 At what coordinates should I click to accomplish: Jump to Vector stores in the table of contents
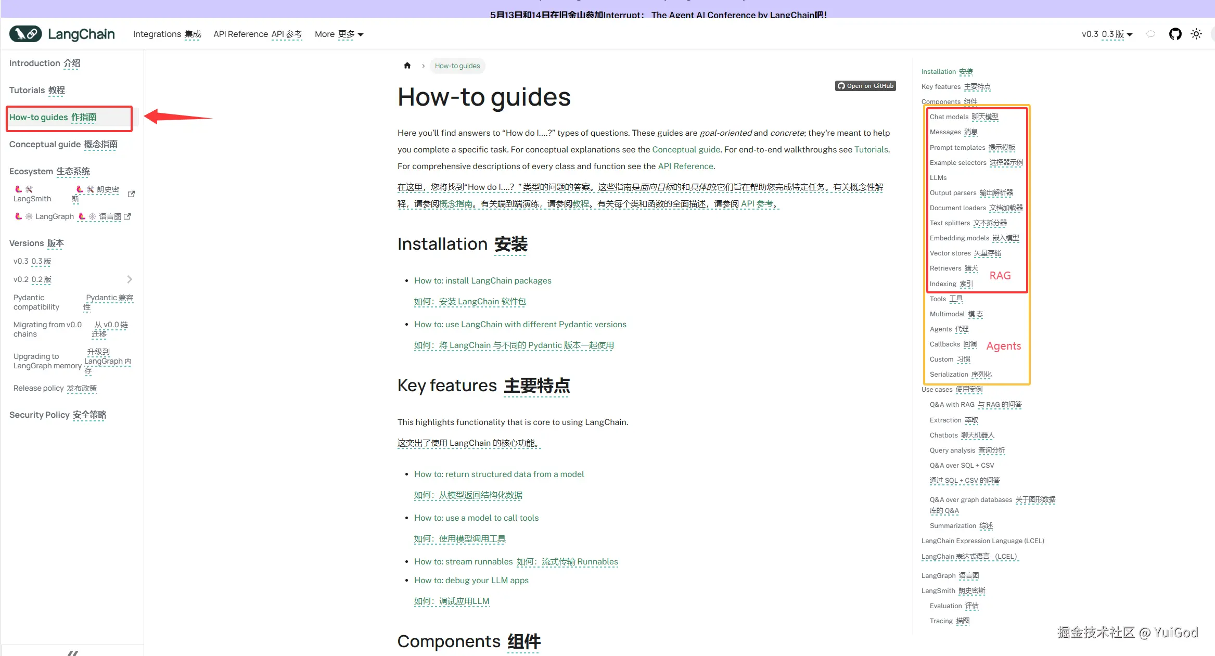pyautogui.click(x=965, y=253)
